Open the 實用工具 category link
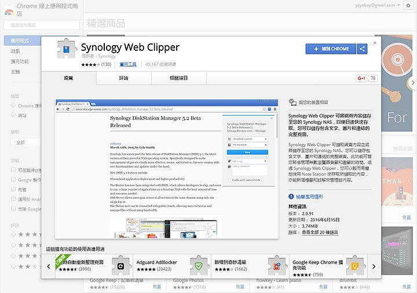This screenshot has height=293, width=417. pos(128,65)
